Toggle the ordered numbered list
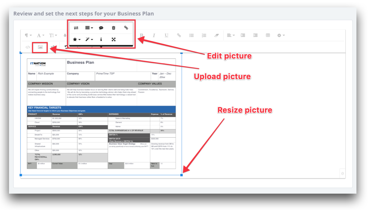Image resolution: width=369 pixels, height=210 pixels. click(x=204, y=35)
